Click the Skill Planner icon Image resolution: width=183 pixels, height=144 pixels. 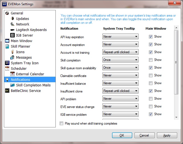(7, 46)
